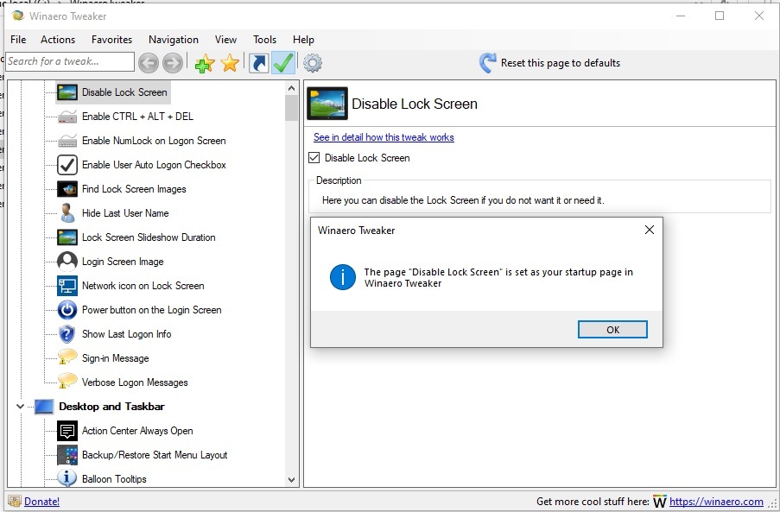This screenshot has height=512, width=780.
Task: Select Show Last Logon Info tree item
Action: click(127, 334)
